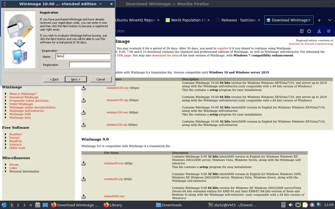Switch to Downloads folder taskbar window
The image size is (335, 209).
tap(169, 205)
